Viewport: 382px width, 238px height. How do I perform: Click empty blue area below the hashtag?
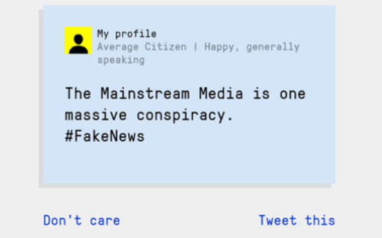click(x=189, y=162)
